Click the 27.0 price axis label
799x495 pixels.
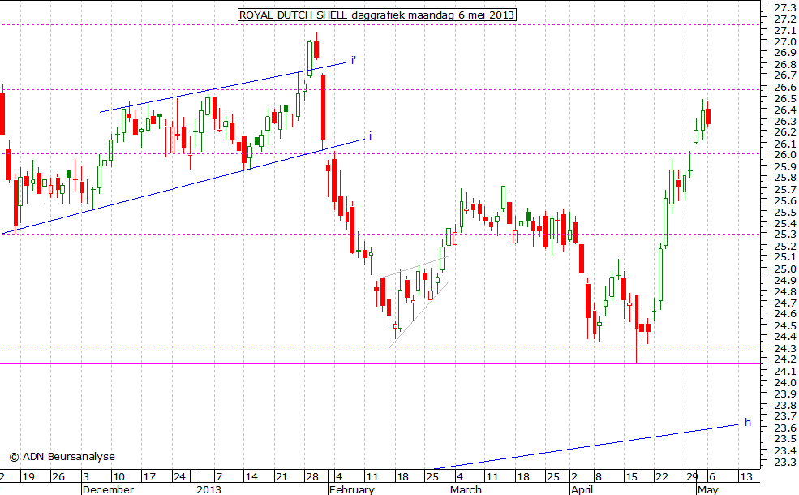point(784,42)
